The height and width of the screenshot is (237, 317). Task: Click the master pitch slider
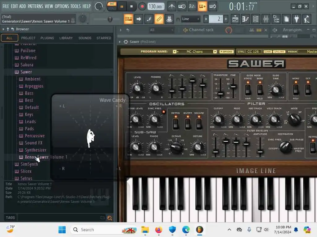click(x=110, y=19)
